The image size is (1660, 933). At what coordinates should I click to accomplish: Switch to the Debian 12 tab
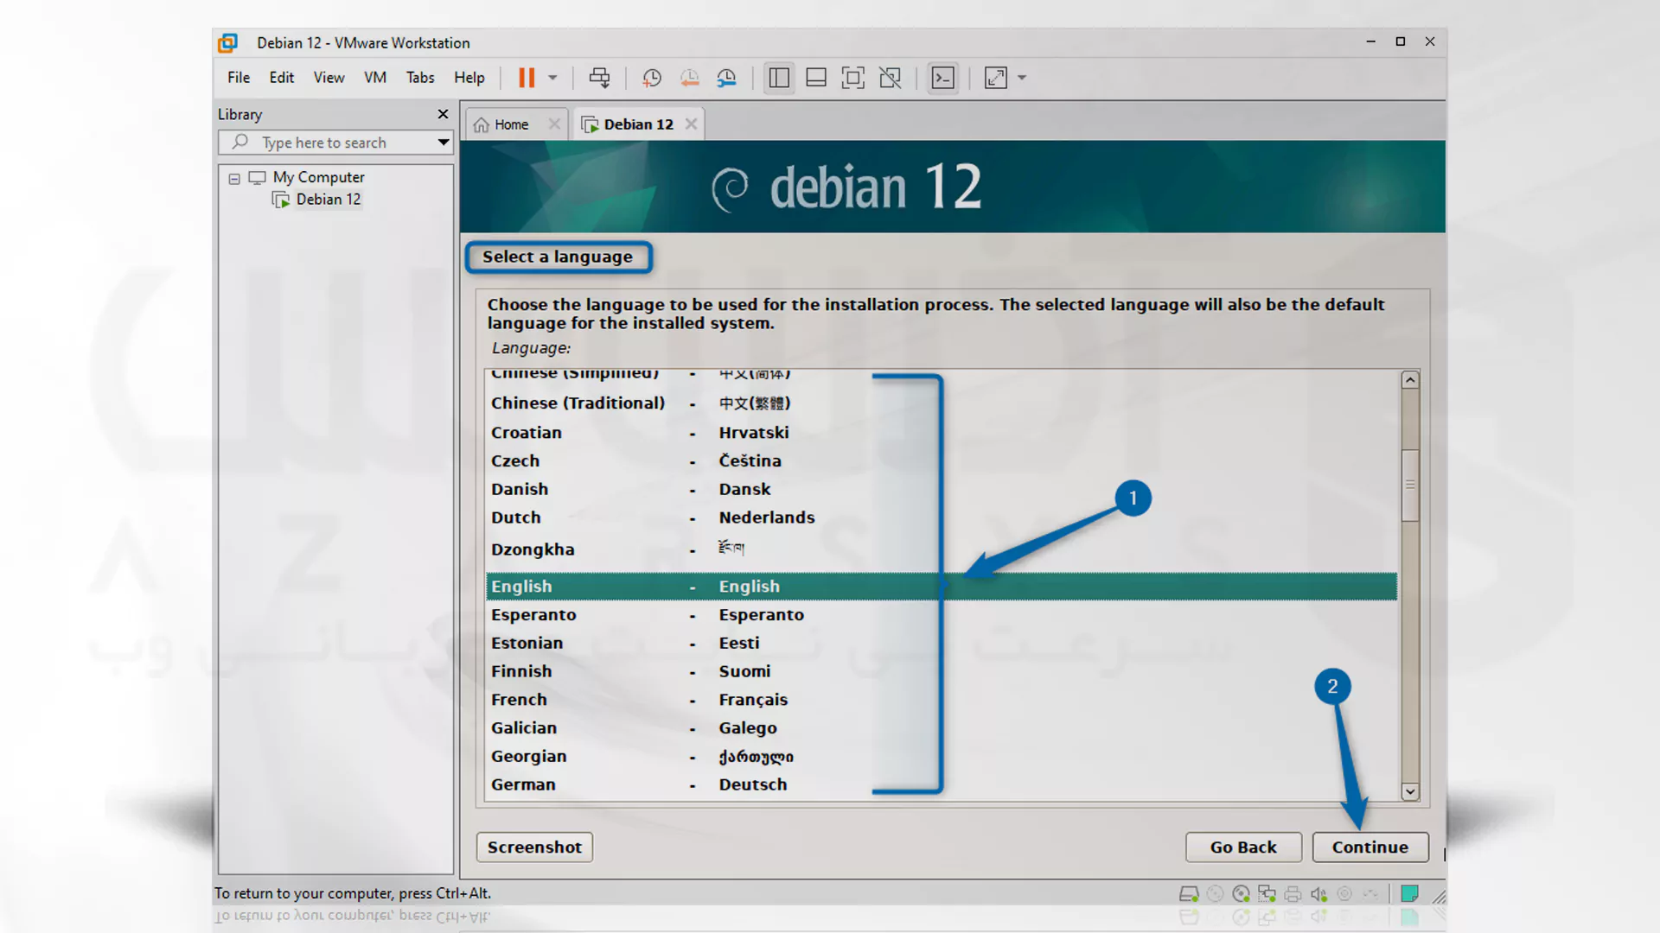pos(638,124)
